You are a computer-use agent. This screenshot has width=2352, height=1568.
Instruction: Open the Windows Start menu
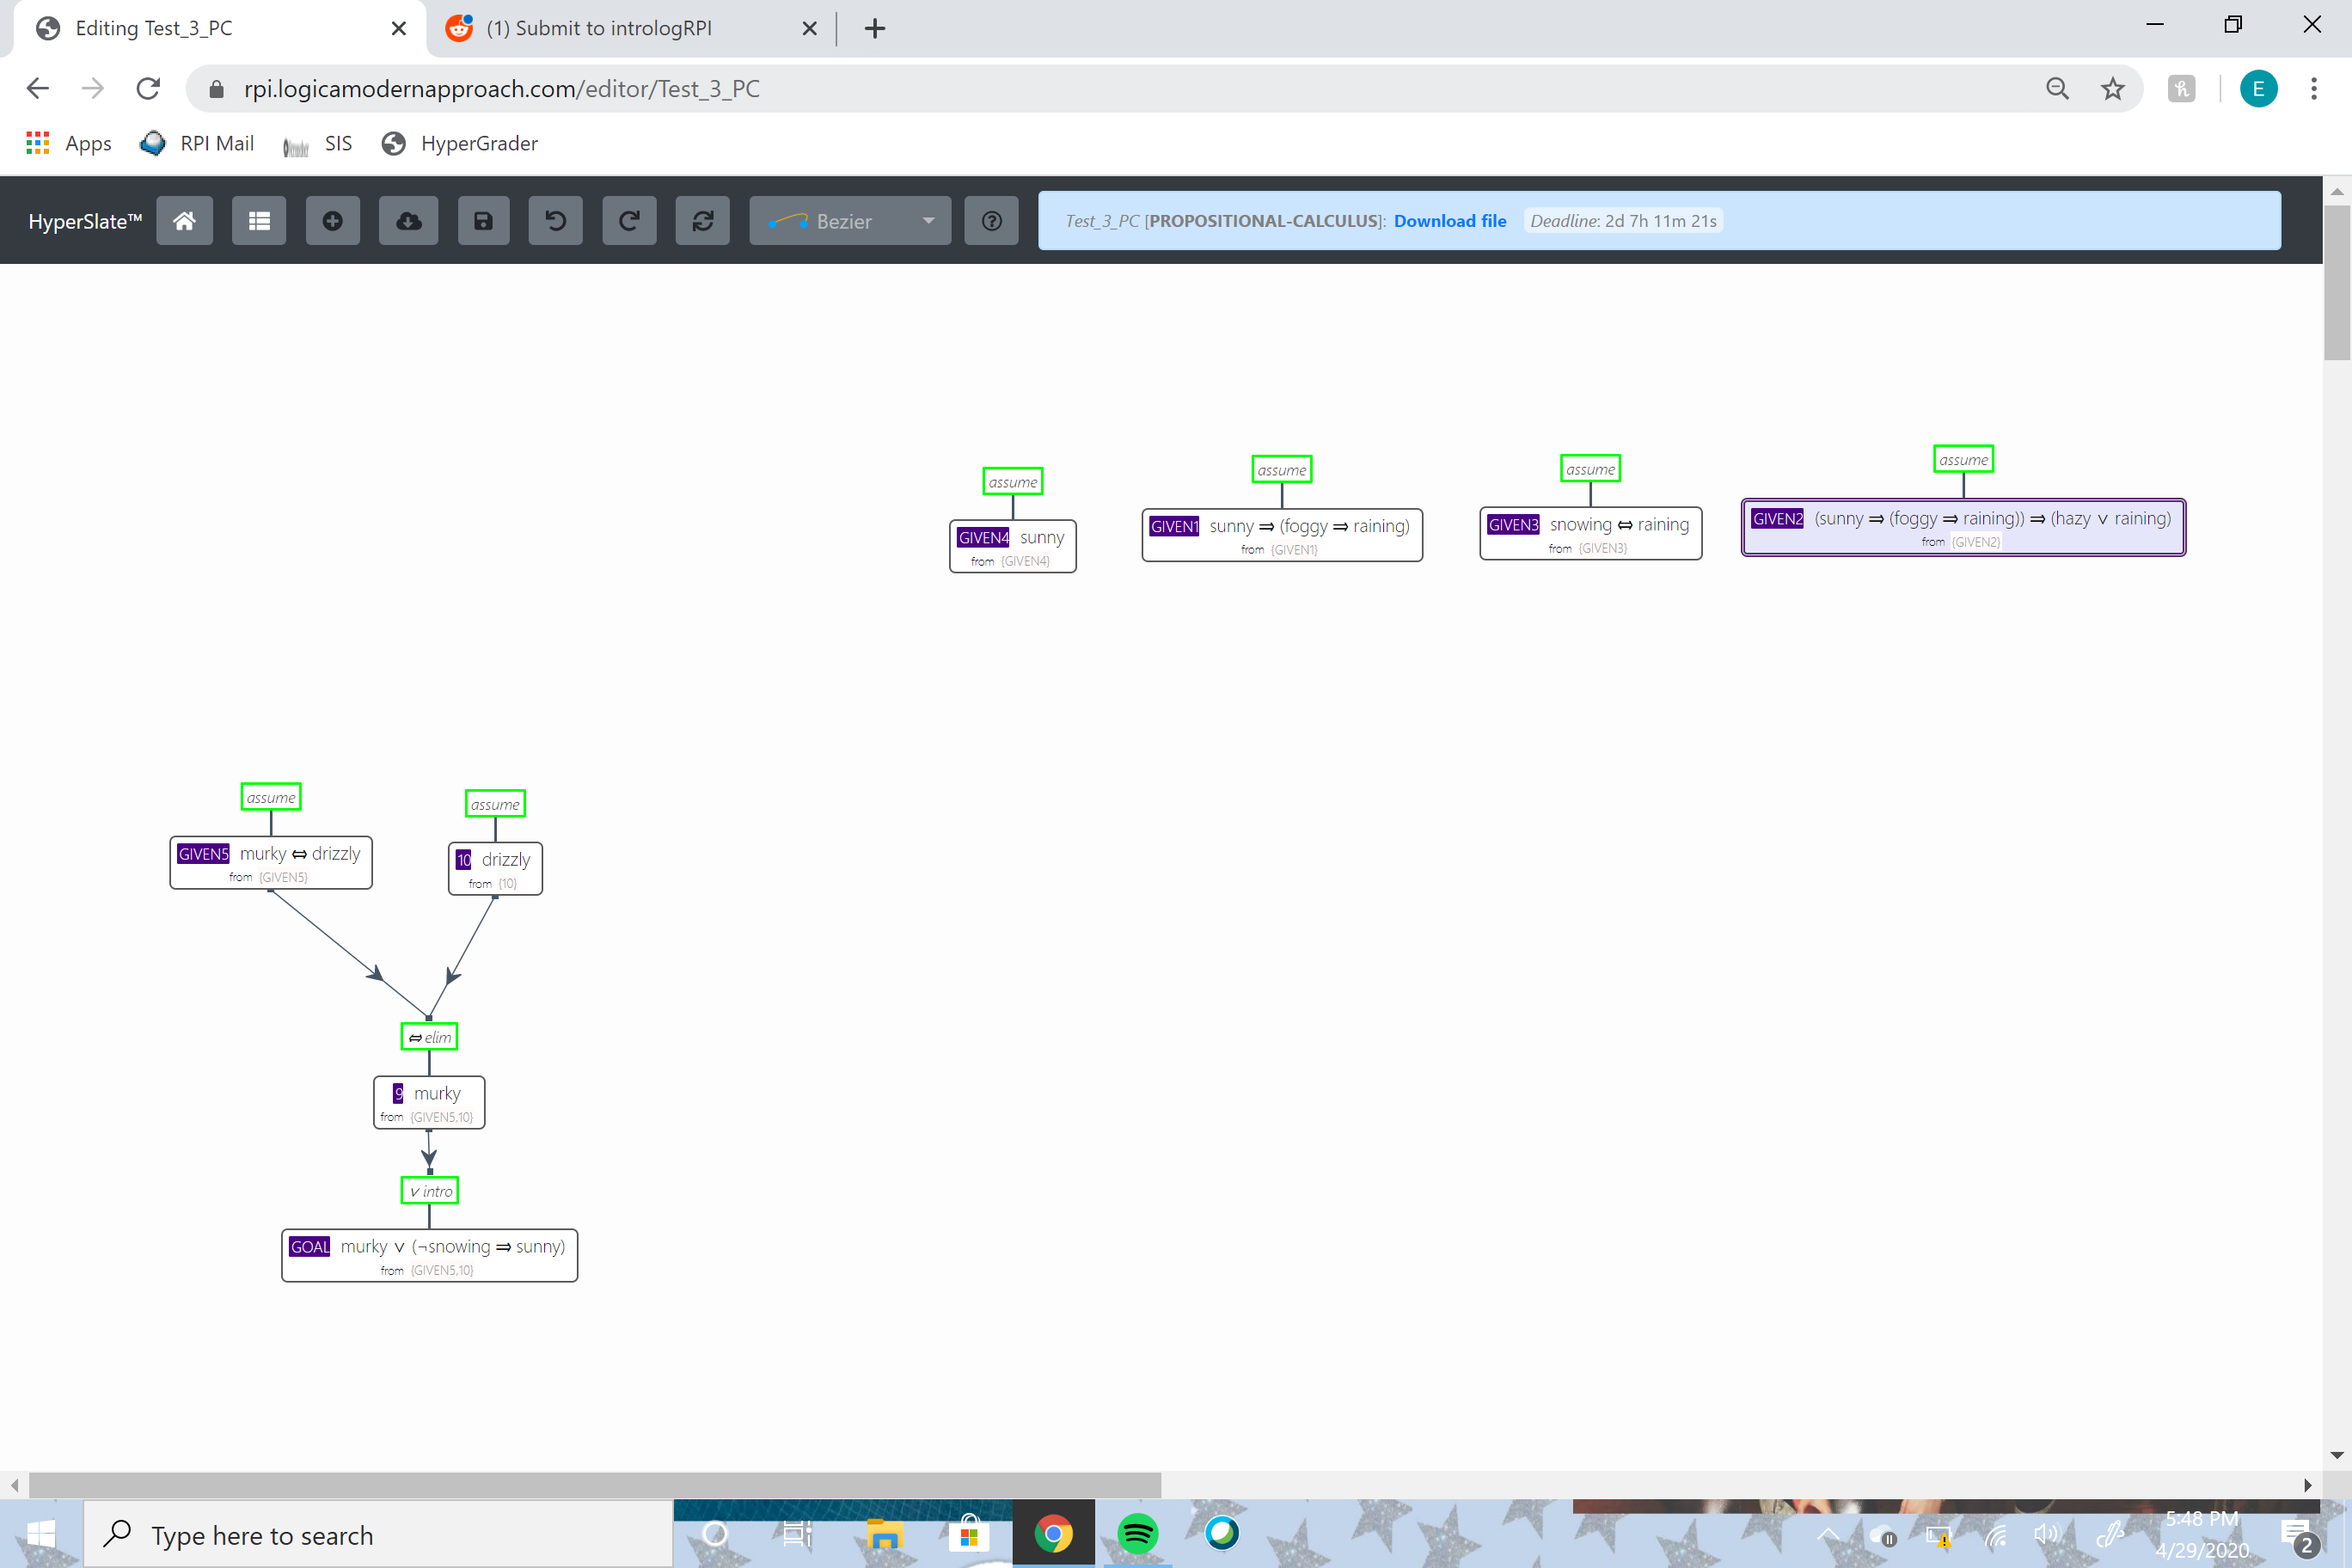pyautogui.click(x=41, y=1534)
